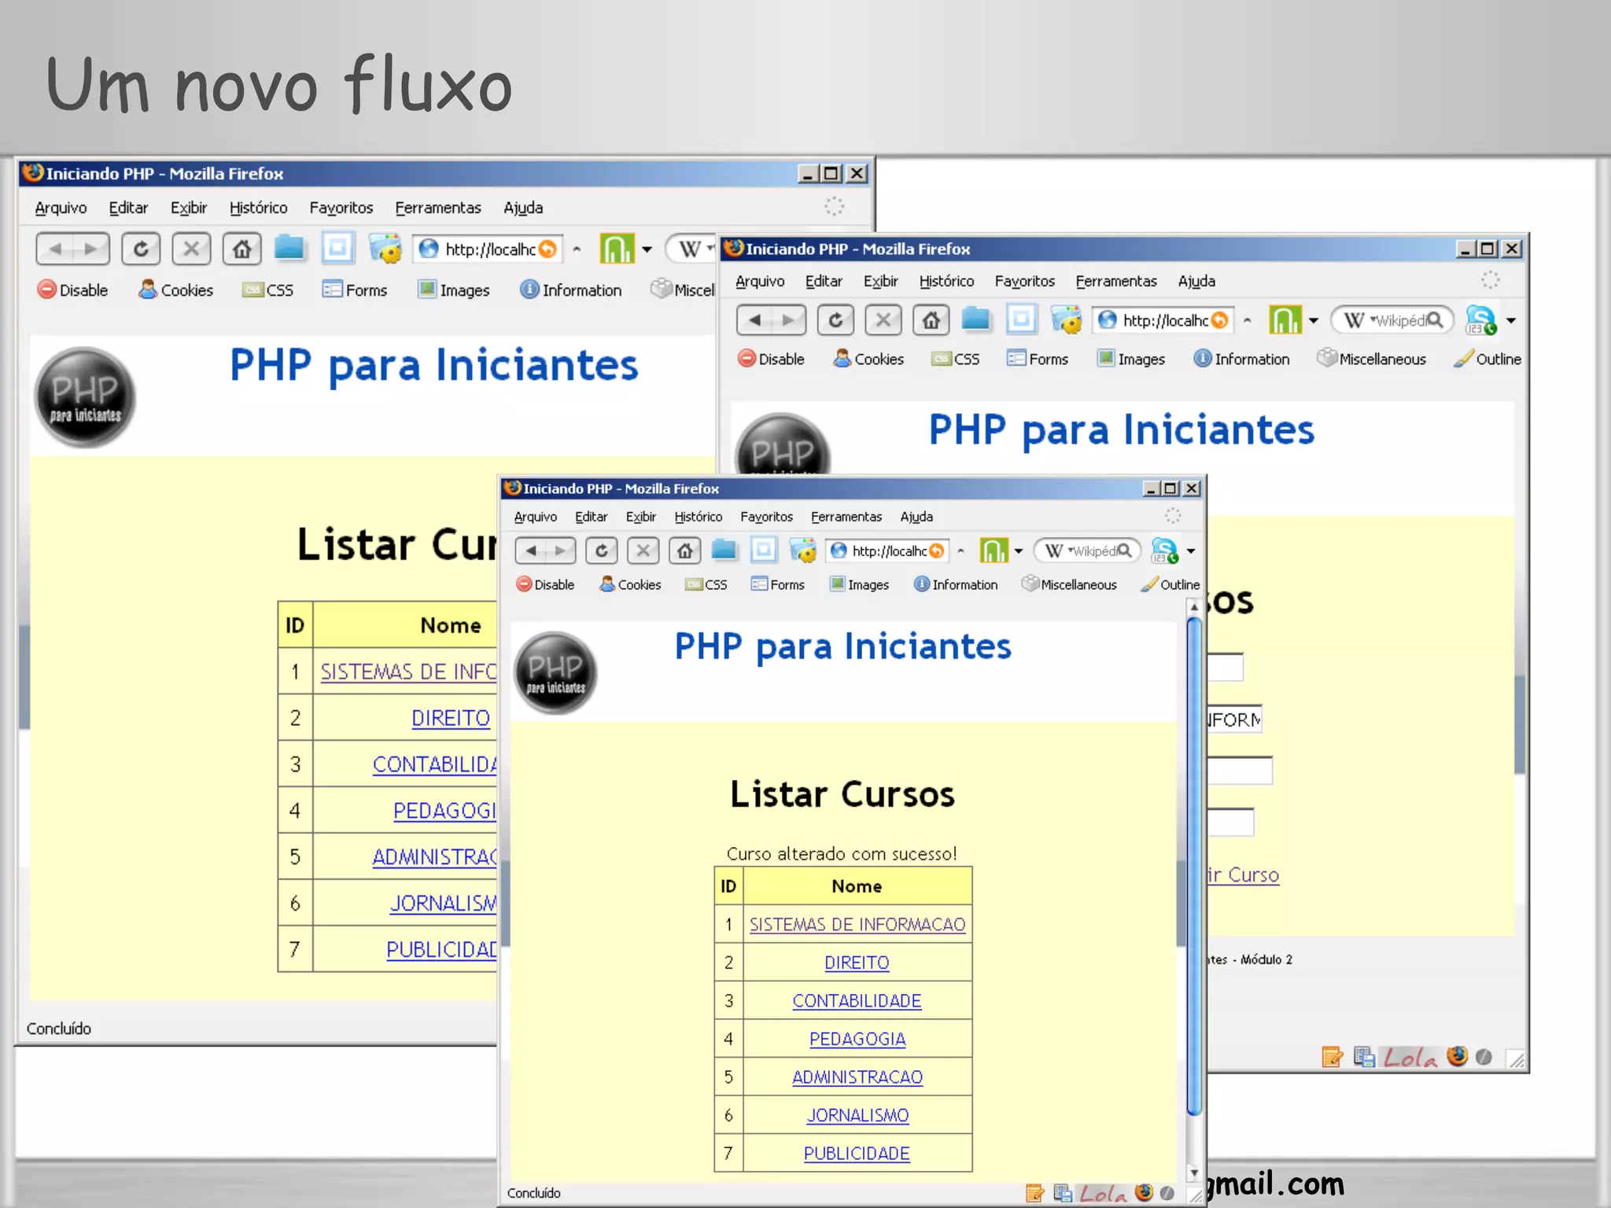Screen dimensions: 1611x1208
Task: Click 'Curso alterado com sucesso!' message text
Action: pos(842,853)
